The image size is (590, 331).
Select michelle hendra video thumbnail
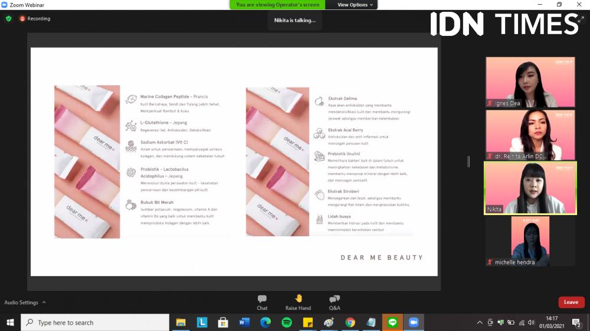click(x=530, y=241)
